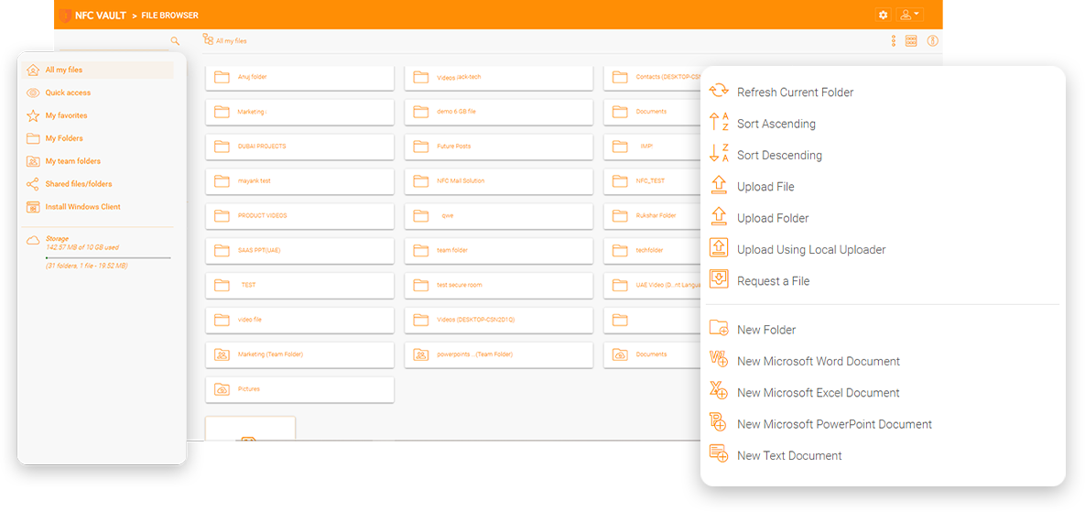The width and height of the screenshot is (1085, 512).
Task: Open the Rukshar Folder
Action: pos(652,216)
